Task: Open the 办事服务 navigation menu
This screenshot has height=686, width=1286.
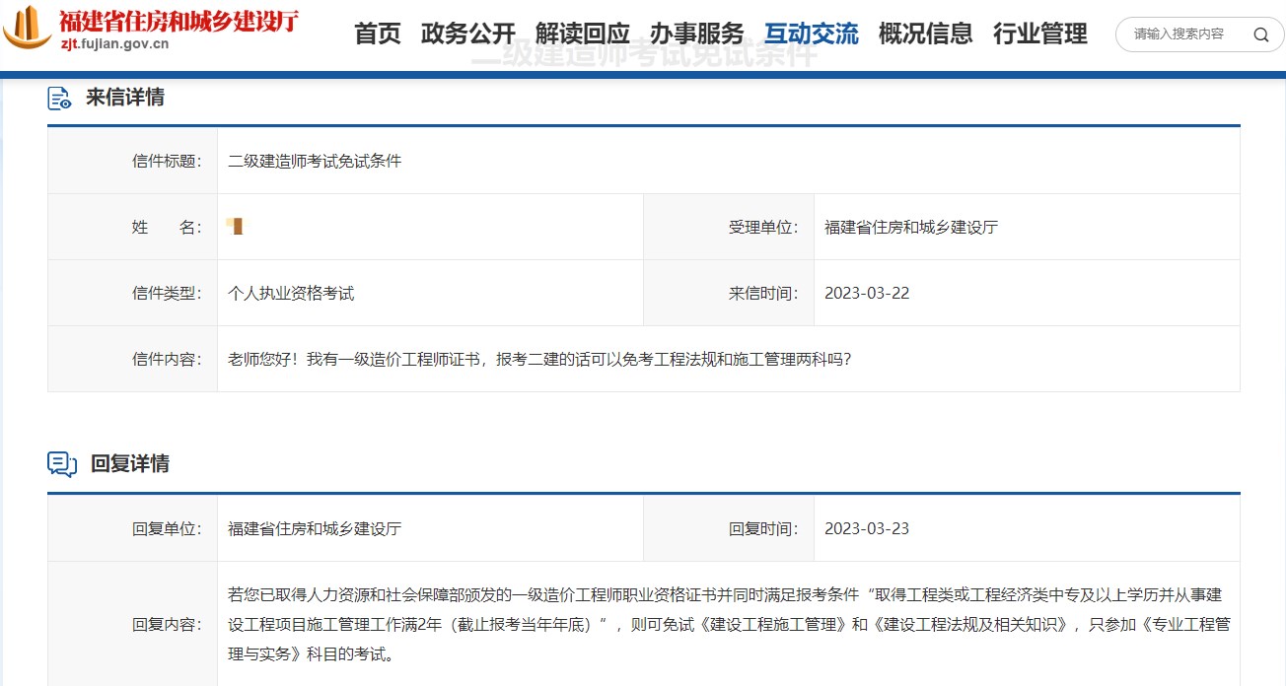Action: click(x=695, y=33)
